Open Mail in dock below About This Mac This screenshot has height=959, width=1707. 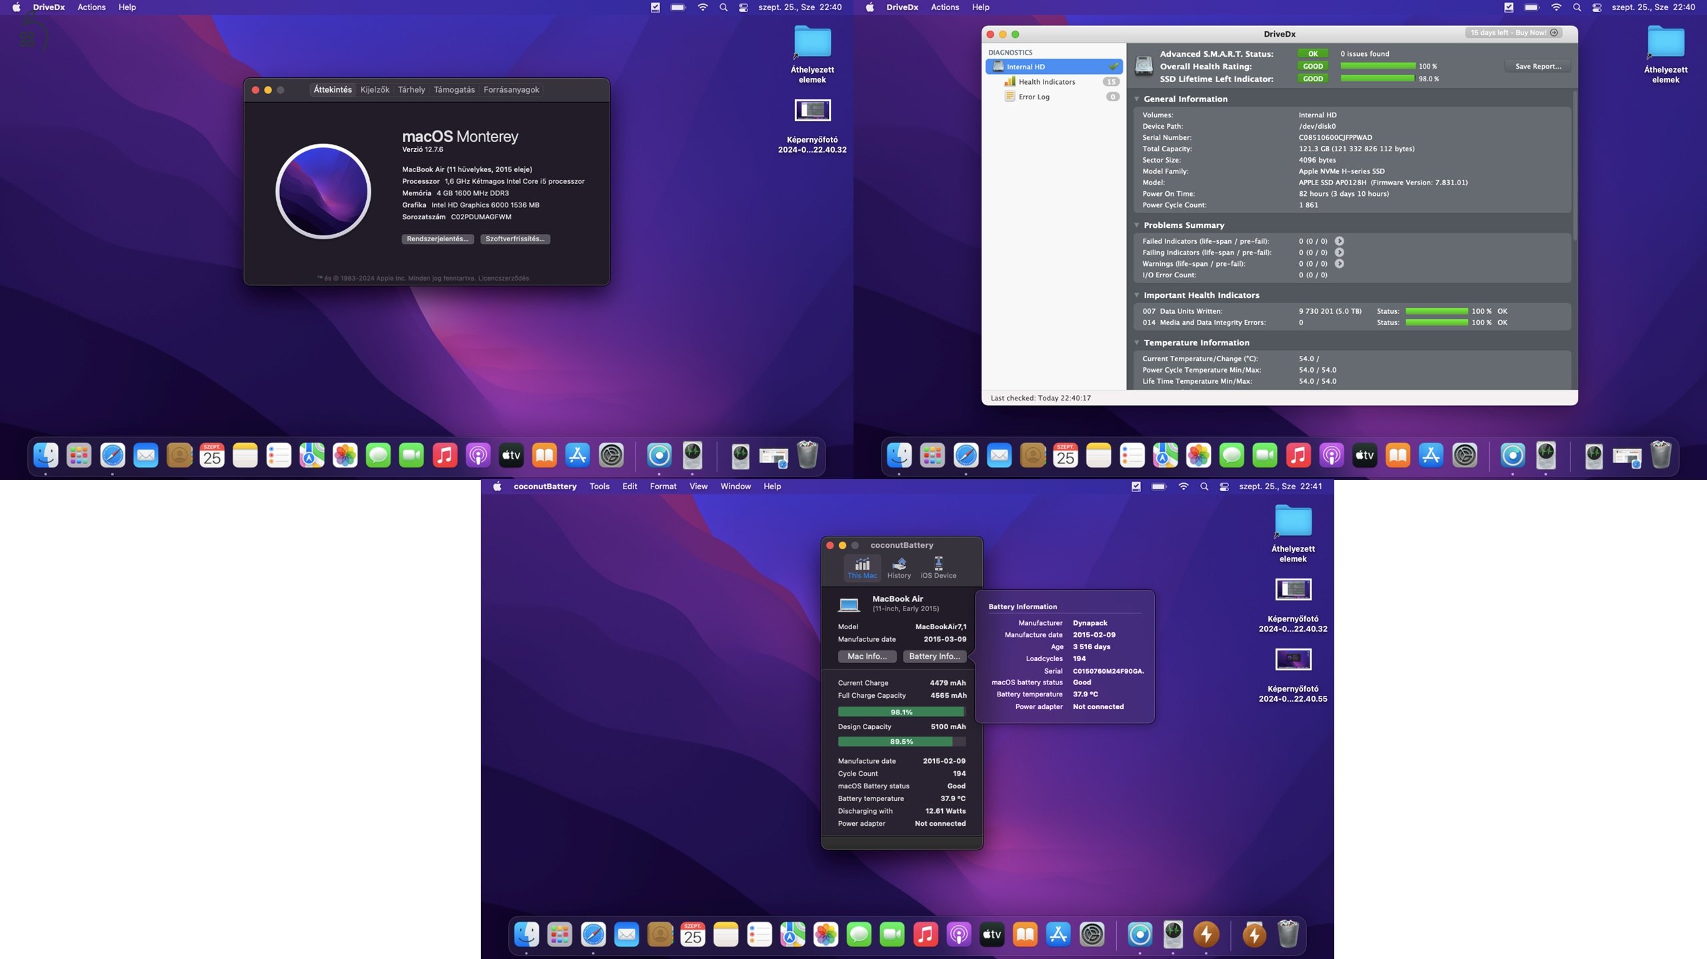[x=145, y=456]
